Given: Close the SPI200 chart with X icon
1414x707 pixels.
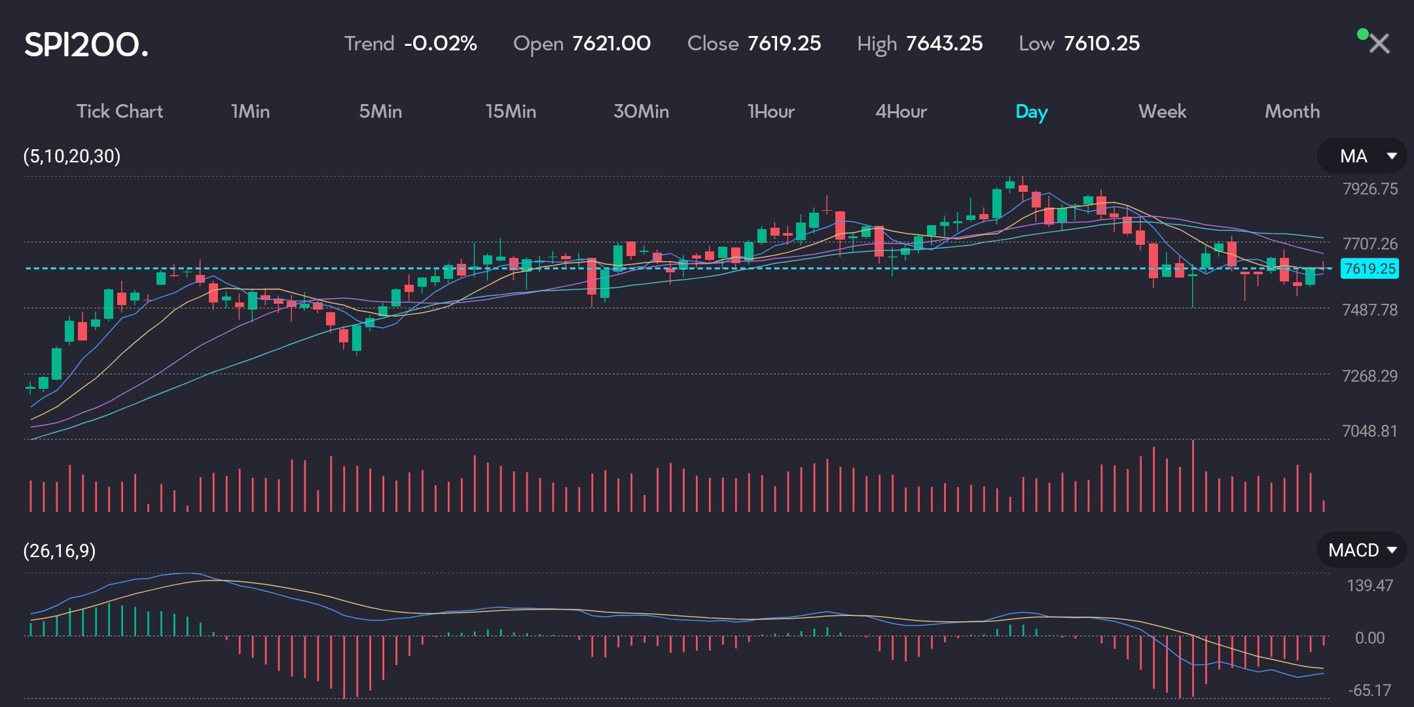Looking at the screenshot, I should [1379, 45].
